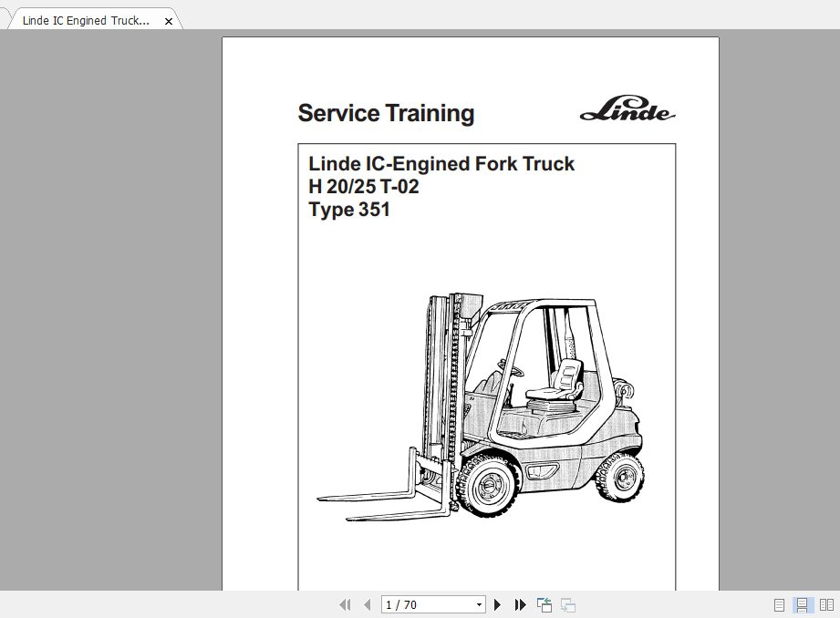Click the Service Training heading
Image resolution: width=840 pixels, height=618 pixels.
386,113
